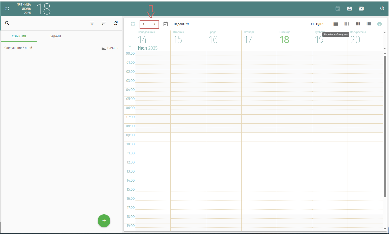
Task: Open Thursday 17 day view
Action: tap(248, 40)
